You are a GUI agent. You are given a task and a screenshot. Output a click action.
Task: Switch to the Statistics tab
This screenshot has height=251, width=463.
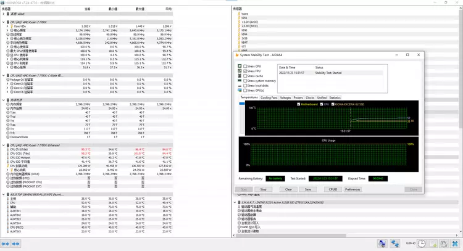[335, 97]
